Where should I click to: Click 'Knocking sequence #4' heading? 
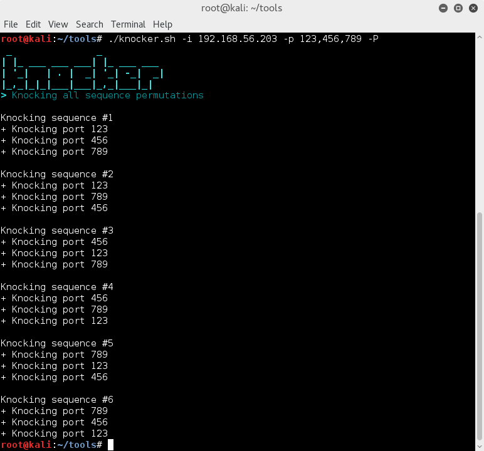click(x=57, y=287)
